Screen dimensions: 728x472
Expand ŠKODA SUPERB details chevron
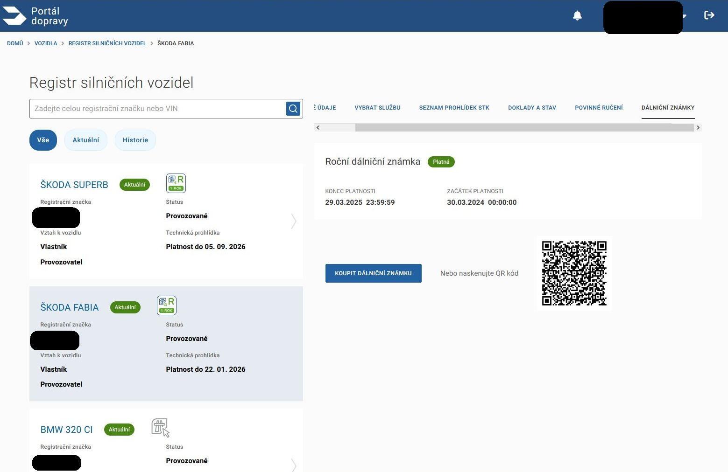(x=294, y=221)
